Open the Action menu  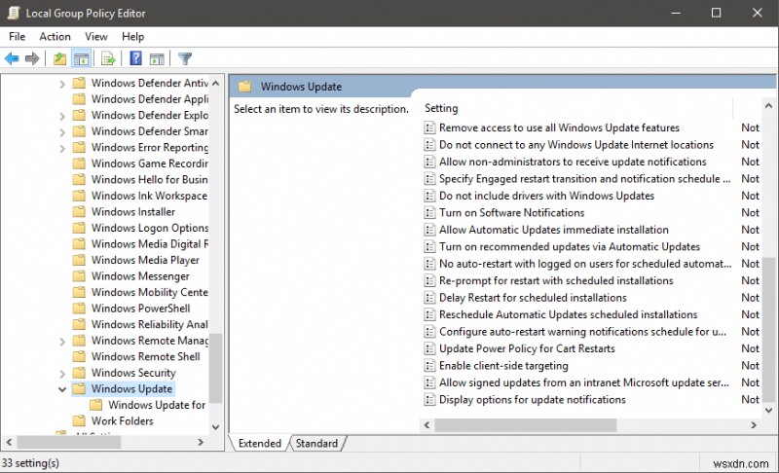(x=55, y=37)
